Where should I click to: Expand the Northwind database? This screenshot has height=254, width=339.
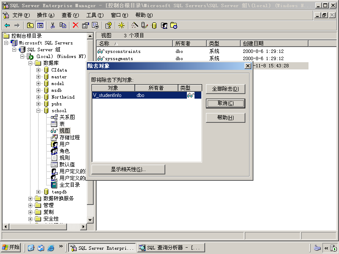coord(38,97)
